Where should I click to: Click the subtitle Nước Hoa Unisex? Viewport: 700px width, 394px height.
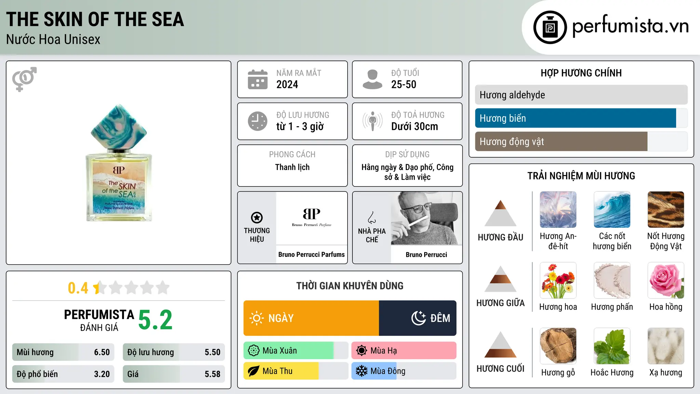[x=53, y=40]
